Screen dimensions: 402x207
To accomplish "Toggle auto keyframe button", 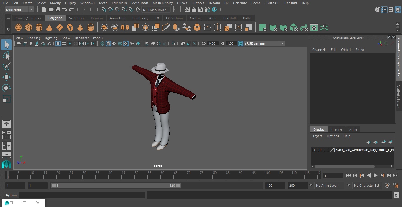I will coord(387,186).
